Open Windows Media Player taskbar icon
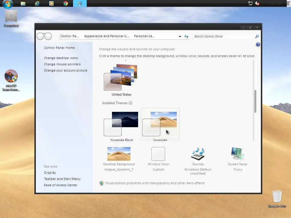This screenshot has width=291, height=218. pos(51,3)
